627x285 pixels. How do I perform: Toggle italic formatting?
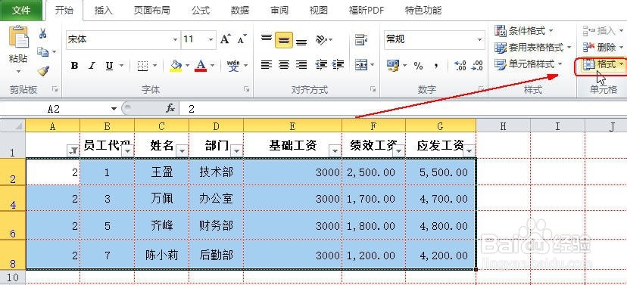92,66
